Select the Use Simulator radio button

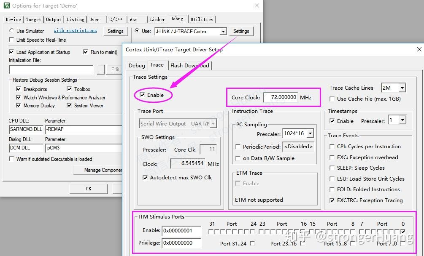11,31
